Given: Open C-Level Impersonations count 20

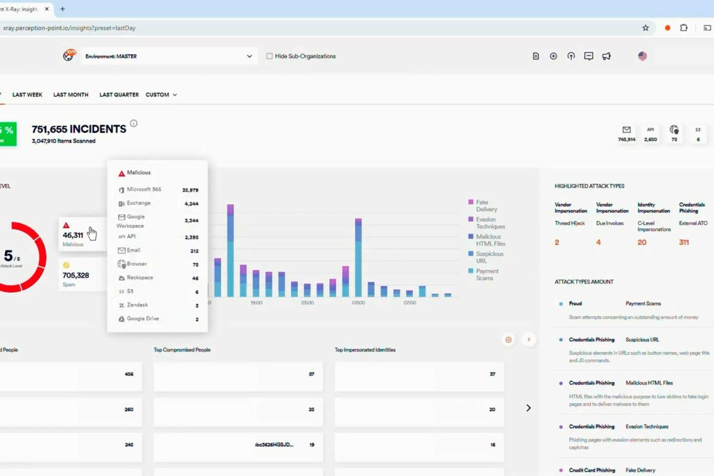Looking at the screenshot, I should click(x=642, y=242).
